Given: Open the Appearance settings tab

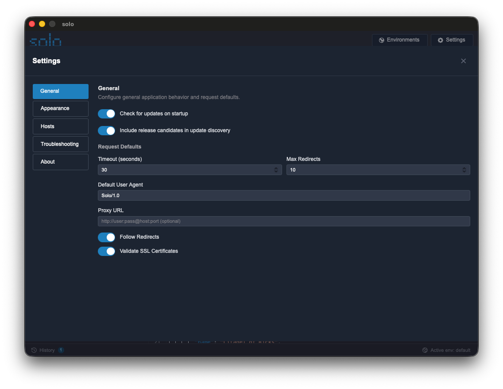Looking at the screenshot, I should (x=61, y=109).
